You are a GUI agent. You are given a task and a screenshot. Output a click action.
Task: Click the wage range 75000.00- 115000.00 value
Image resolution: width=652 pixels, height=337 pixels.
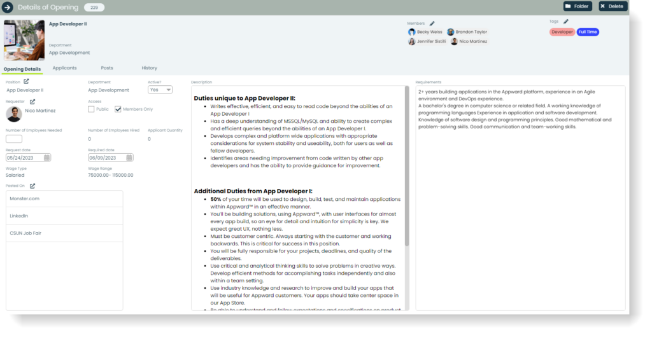pos(111,175)
